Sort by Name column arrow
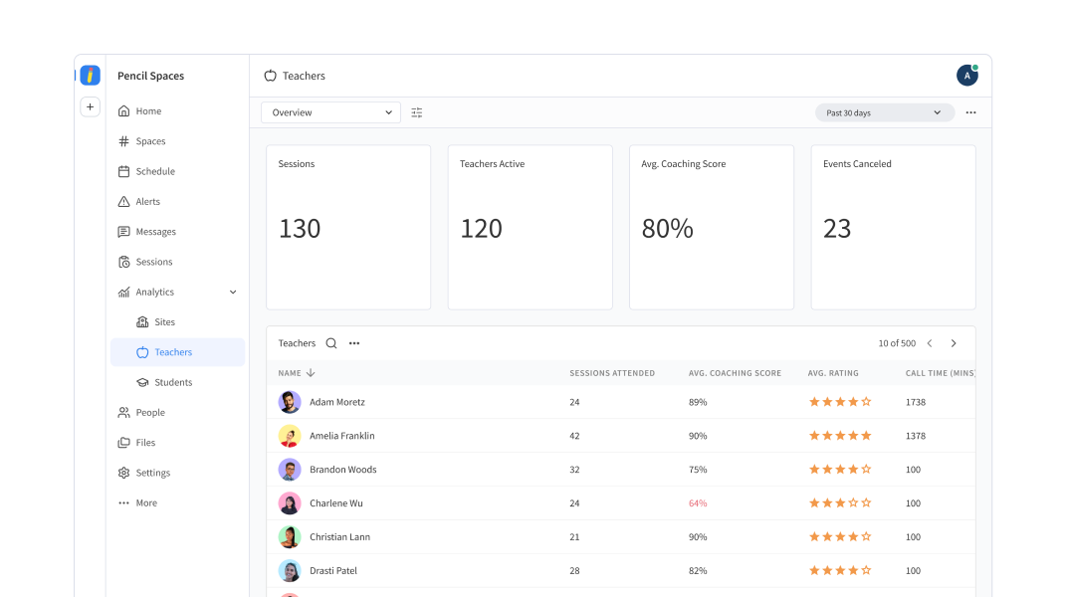 click(311, 372)
